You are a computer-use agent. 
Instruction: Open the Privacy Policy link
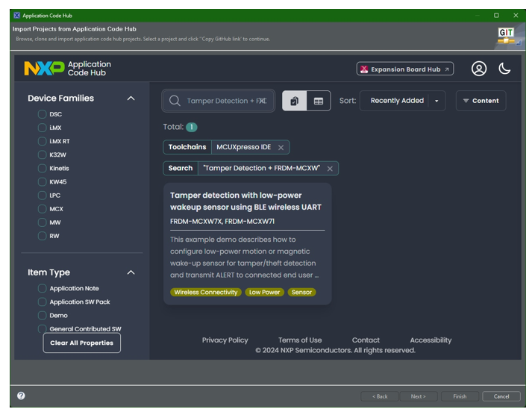pyautogui.click(x=225, y=340)
